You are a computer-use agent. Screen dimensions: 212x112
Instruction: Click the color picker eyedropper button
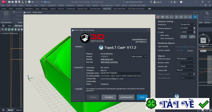pyautogui.click(x=192, y=37)
